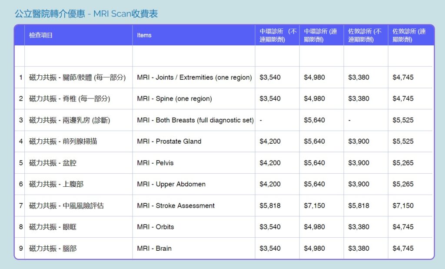Click the 公立醫院轉介優惠 - MRI Scan收費表 title
445x269 pixels.
[x=86, y=13]
